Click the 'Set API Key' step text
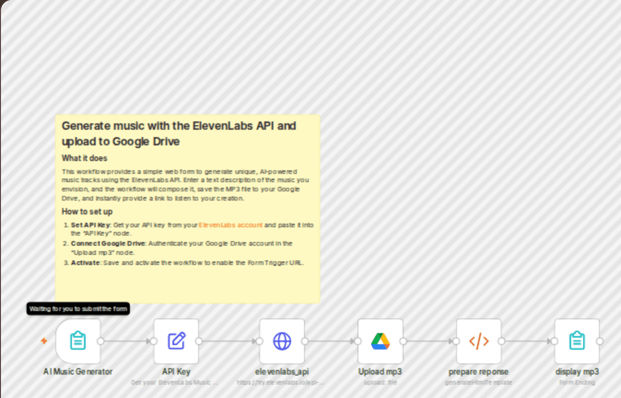Image resolution: width=621 pixels, height=398 pixels. tap(91, 225)
